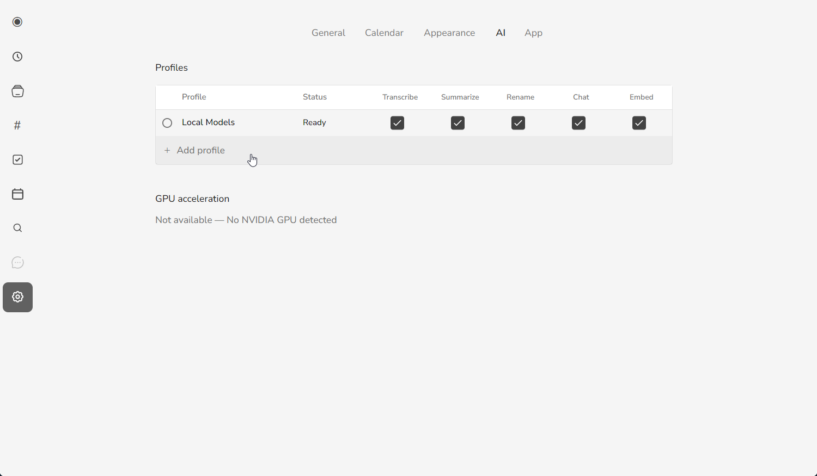Open the hashtag tags icon

pos(17,125)
